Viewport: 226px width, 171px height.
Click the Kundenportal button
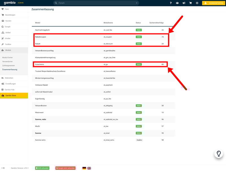click(x=213, y=3)
